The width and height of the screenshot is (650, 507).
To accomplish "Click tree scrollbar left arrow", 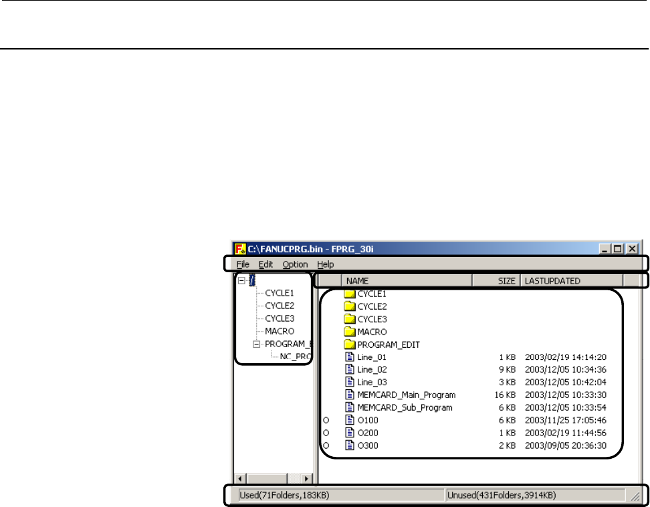I will (x=240, y=478).
